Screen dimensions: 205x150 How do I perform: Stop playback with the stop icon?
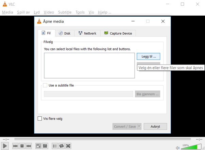pyautogui.click(x=22, y=146)
